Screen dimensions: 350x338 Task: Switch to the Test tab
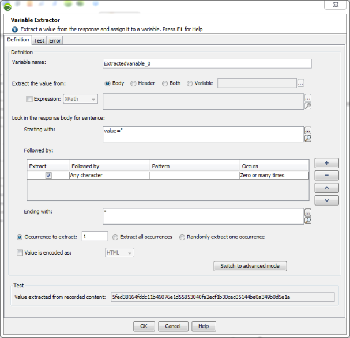point(39,40)
